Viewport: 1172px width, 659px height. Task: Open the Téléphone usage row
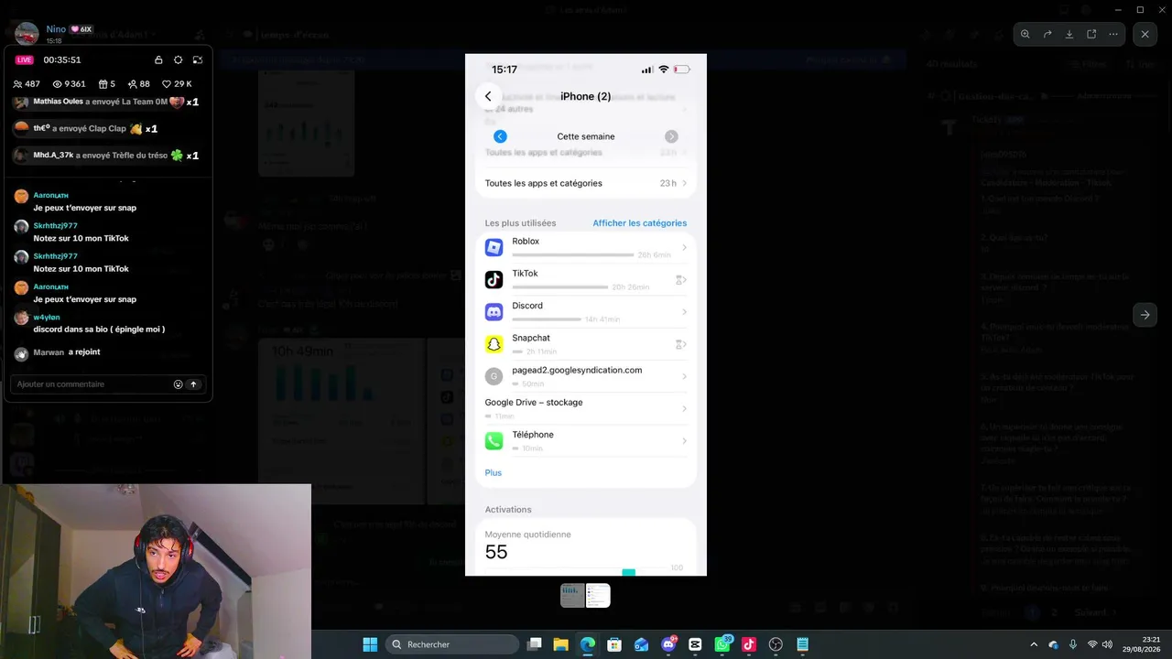point(586,440)
